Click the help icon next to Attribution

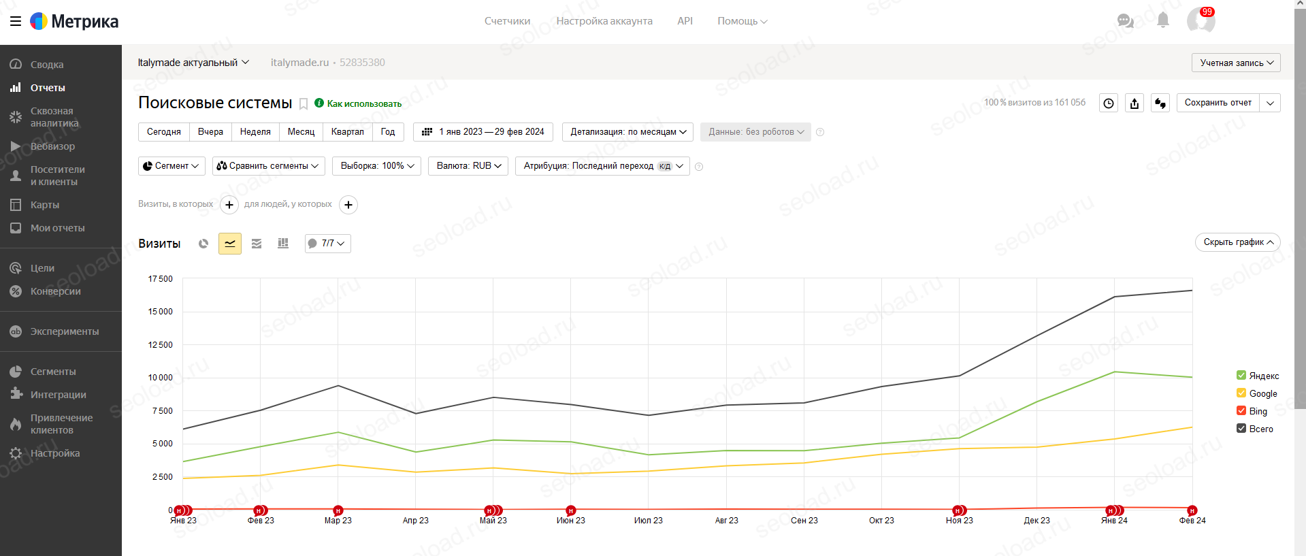tap(699, 166)
